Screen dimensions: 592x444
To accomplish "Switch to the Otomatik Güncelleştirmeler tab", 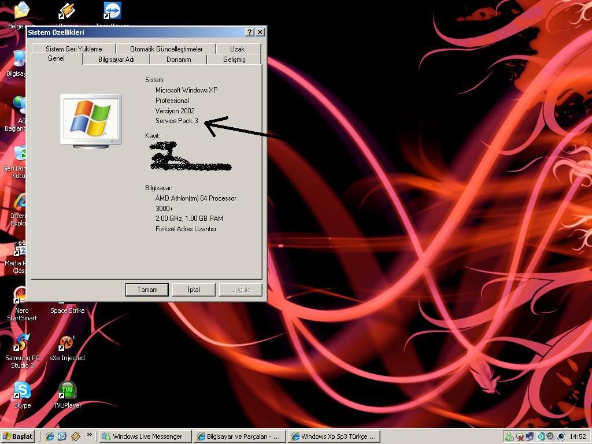I will (166, 49).
